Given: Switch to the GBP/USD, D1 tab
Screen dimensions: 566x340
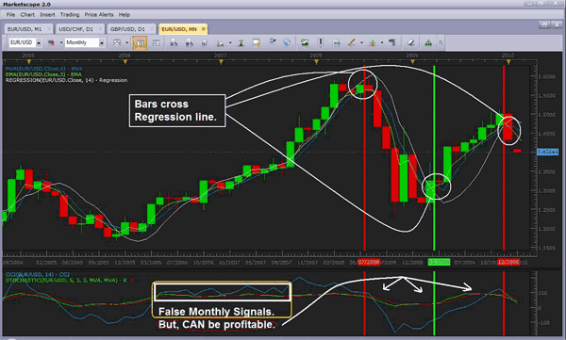Looking at the screenshot, I should pyautogui.click(x=127, y=29).
